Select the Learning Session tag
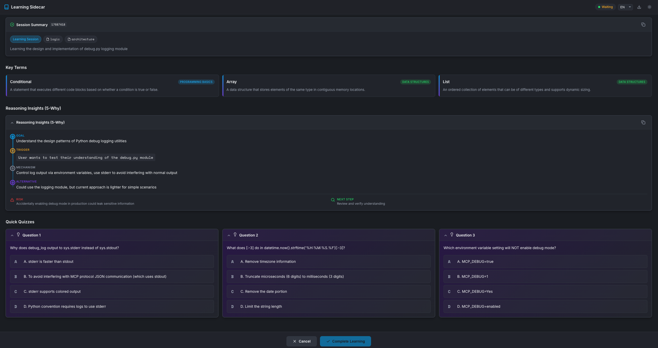Screen dimensions: 658x348 (26, 39)
